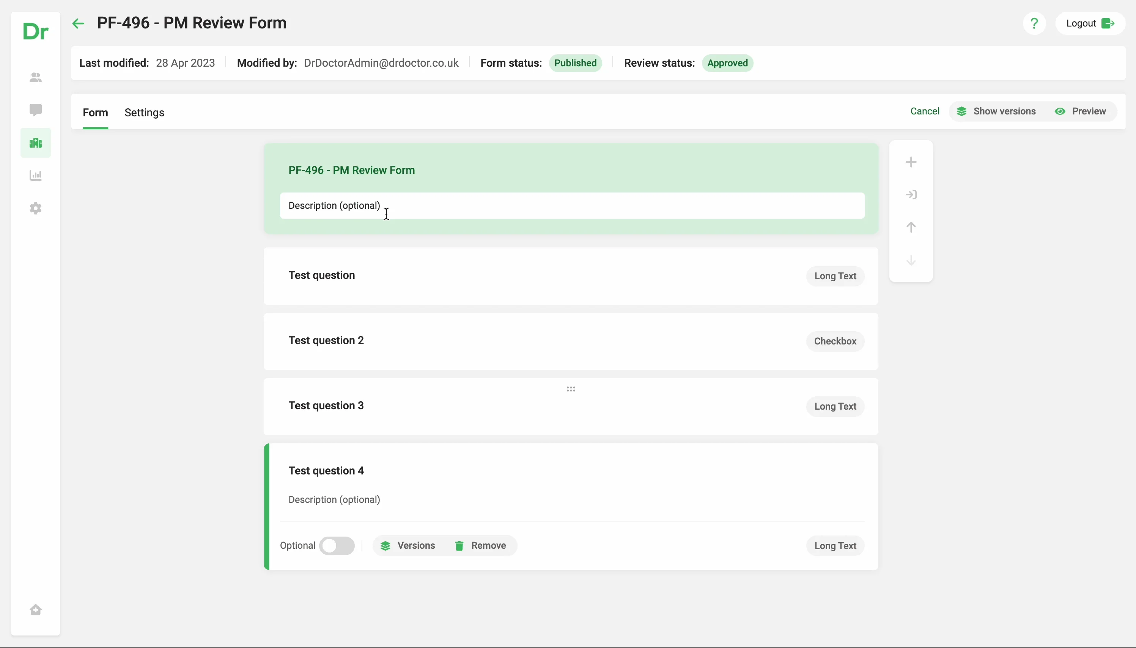Open Long Text type selector on Test question 4
This screenshot has width=1136, height=648.
click(x=835, y=546)
